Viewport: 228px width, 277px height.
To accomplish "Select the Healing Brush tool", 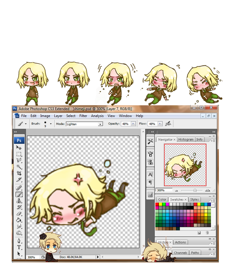I will (x=19, y=188).
